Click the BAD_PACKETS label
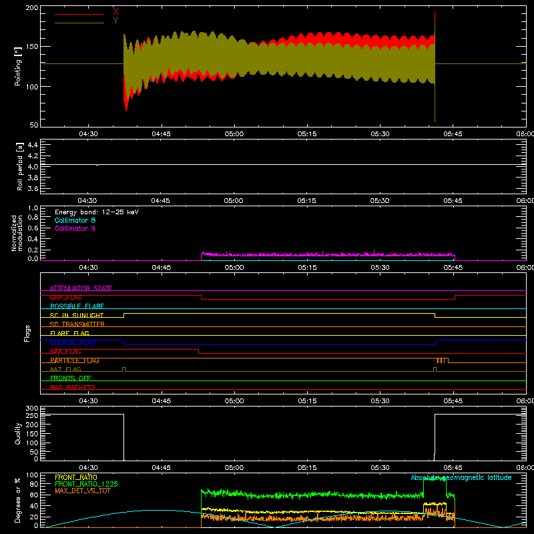The image size is (534, 534). (73, 387)
